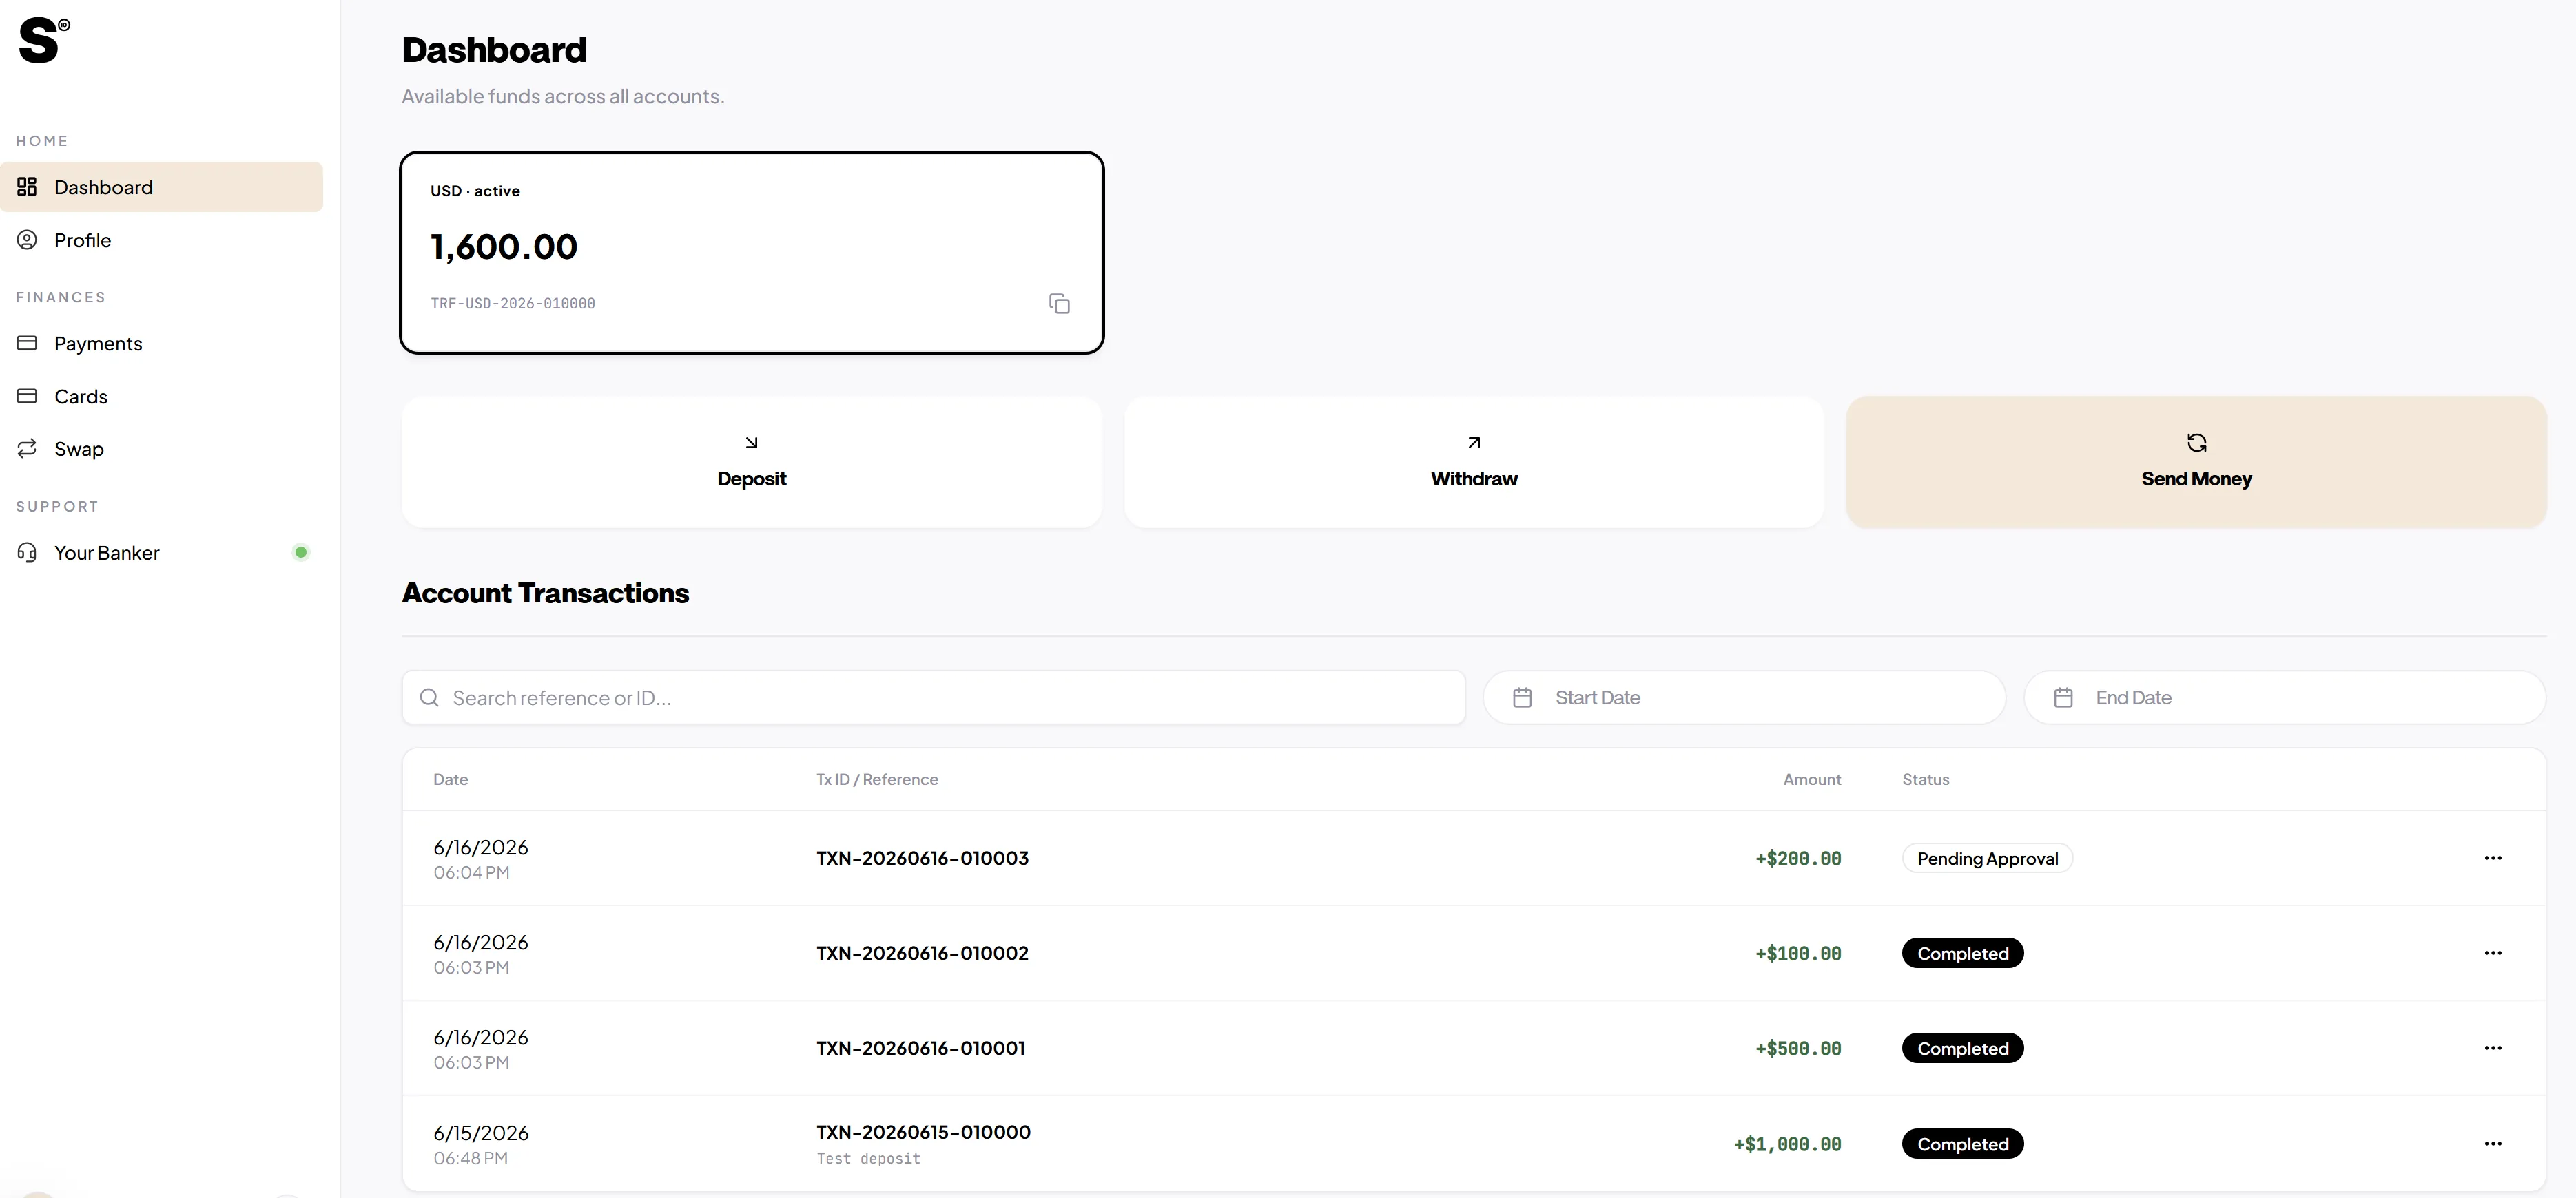The height and width of the screenshot is (1198, 2576).
Task: Open actions menu for TXN-20260615-010000
Action: (x=2493, y=1144)
